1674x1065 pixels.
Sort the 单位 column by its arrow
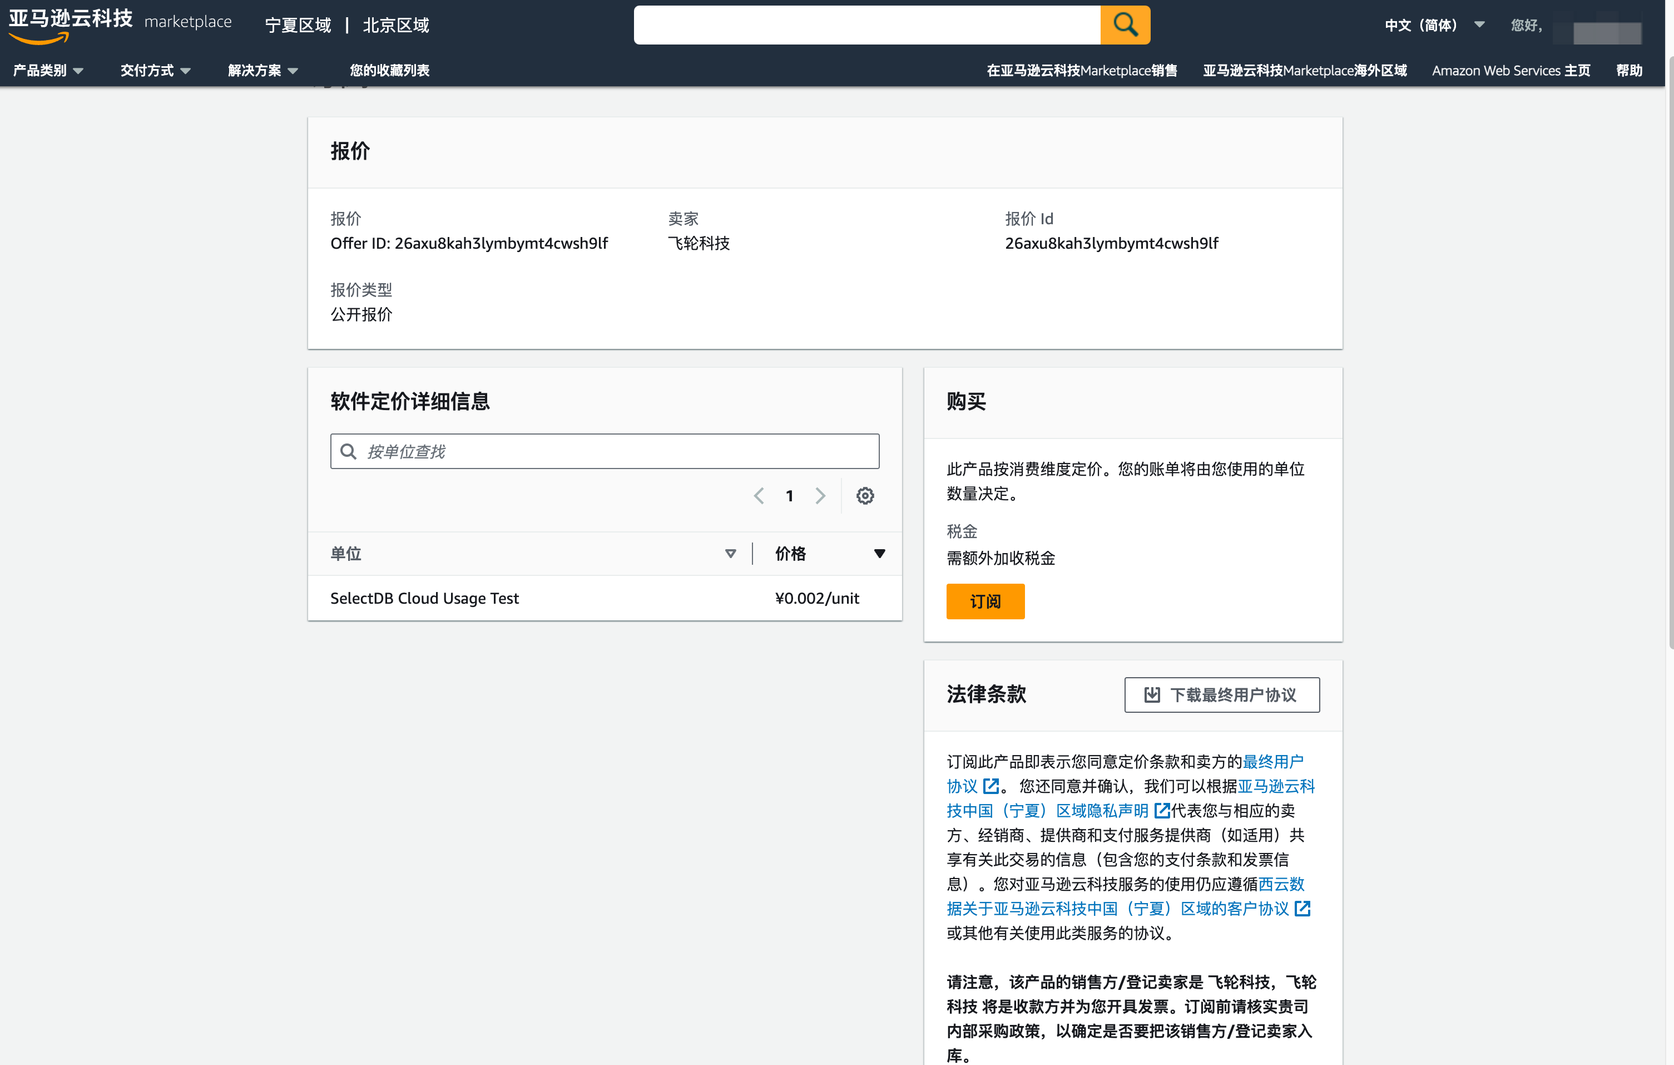pyautogui.click(x=730, y=554)
